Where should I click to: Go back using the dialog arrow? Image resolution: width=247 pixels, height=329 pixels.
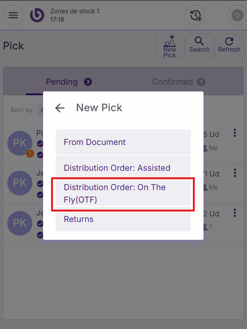tap(60, 108)
